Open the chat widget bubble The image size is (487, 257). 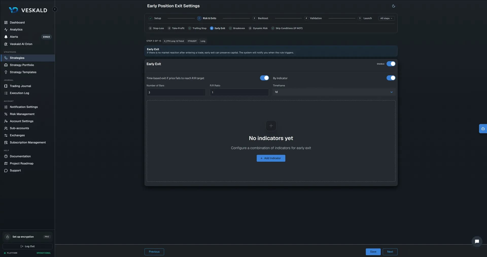tap(477, 242)
